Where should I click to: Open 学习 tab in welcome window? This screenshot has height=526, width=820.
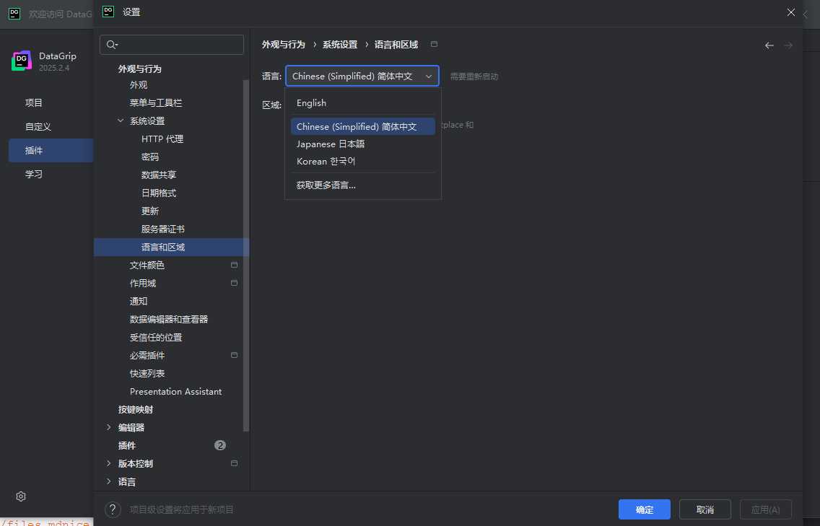pyautogui.click(x=34, y=174)
